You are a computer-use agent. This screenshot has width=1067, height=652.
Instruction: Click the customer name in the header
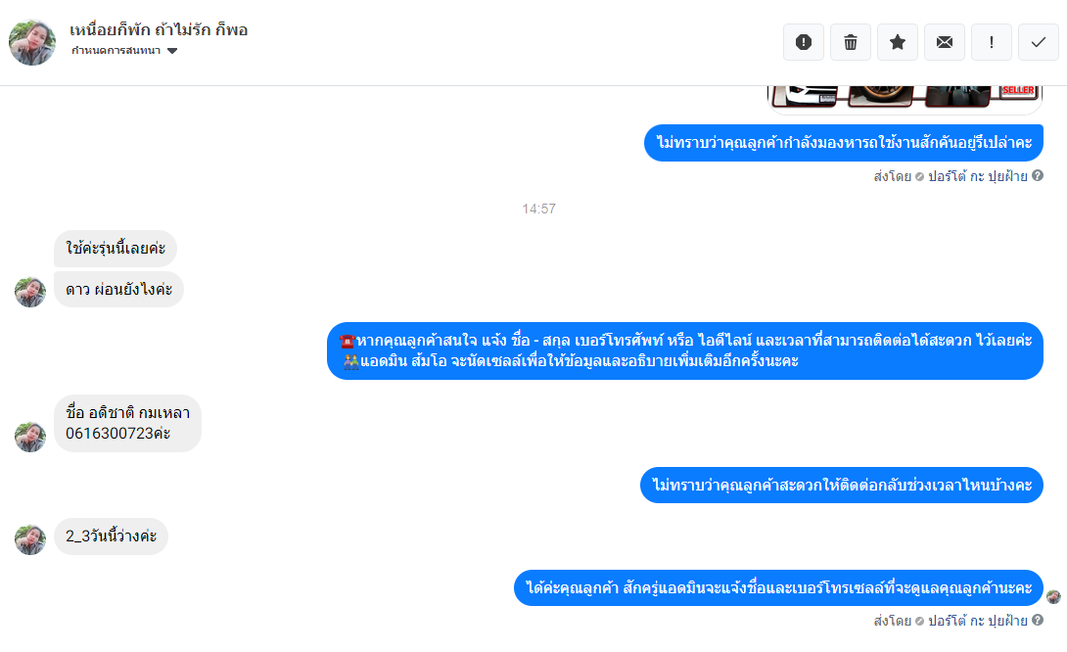tap(159, 30)
